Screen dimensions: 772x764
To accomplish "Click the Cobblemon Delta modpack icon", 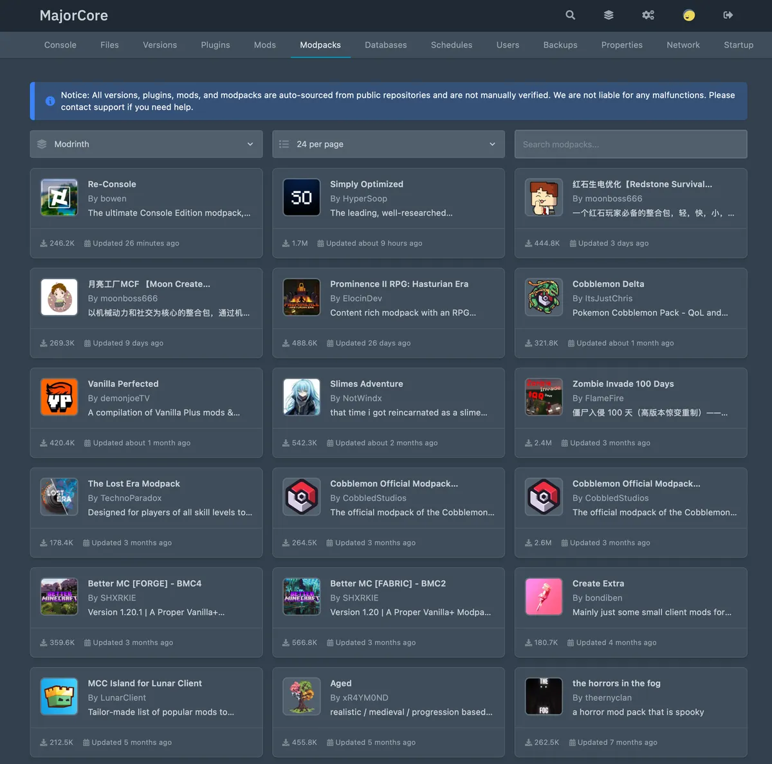I will click(x=544, y=297).
